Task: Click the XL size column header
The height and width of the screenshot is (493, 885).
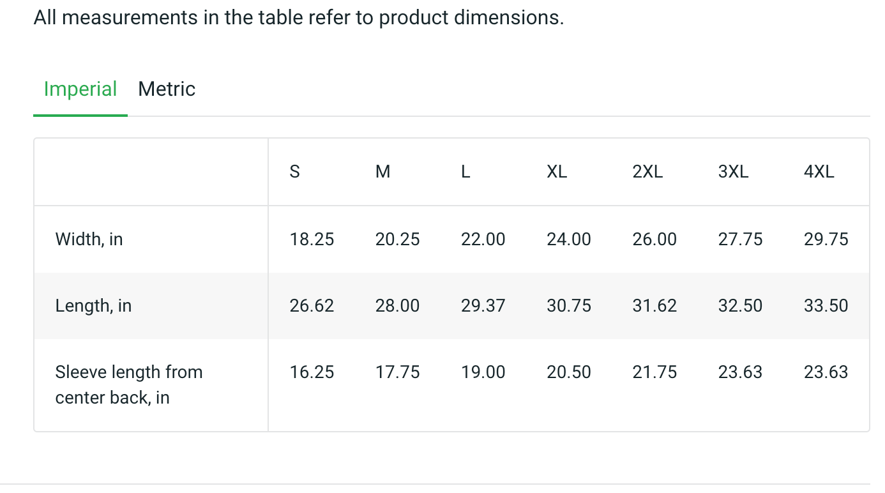Action: pyautogui.click(x=557, y=172)
